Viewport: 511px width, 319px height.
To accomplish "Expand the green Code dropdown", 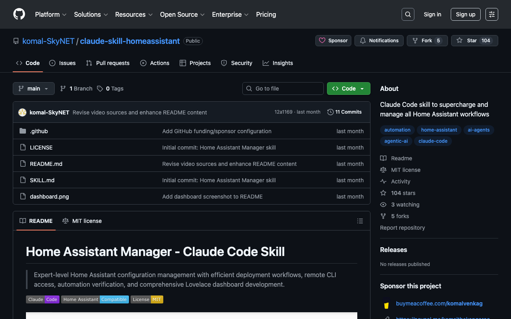I will [349, 89].
